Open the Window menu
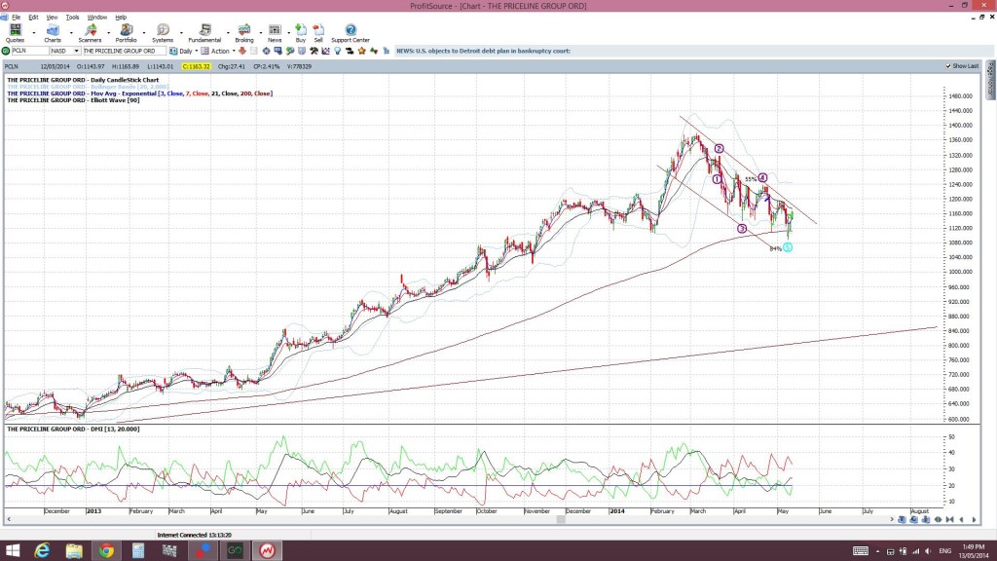Screen dimensions: 997x561 [x=96, y=18]
